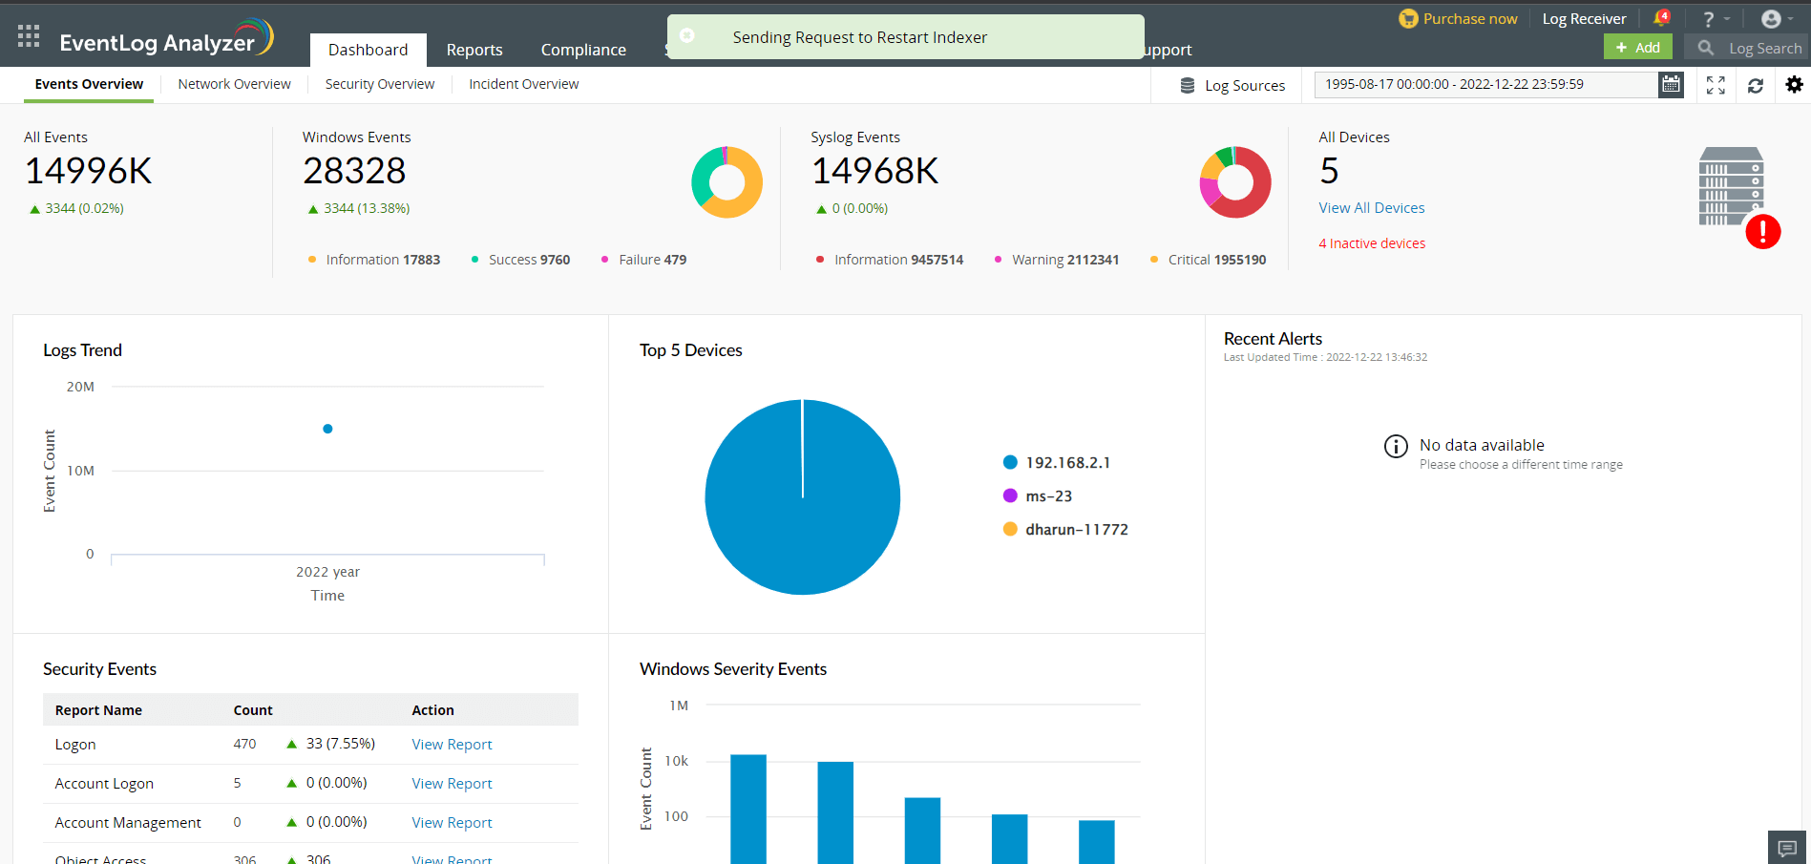Follow the View All Devices link
The width and height of the screenshot is (1811, 864).
pyautogui.click(x=1371, y=207)
